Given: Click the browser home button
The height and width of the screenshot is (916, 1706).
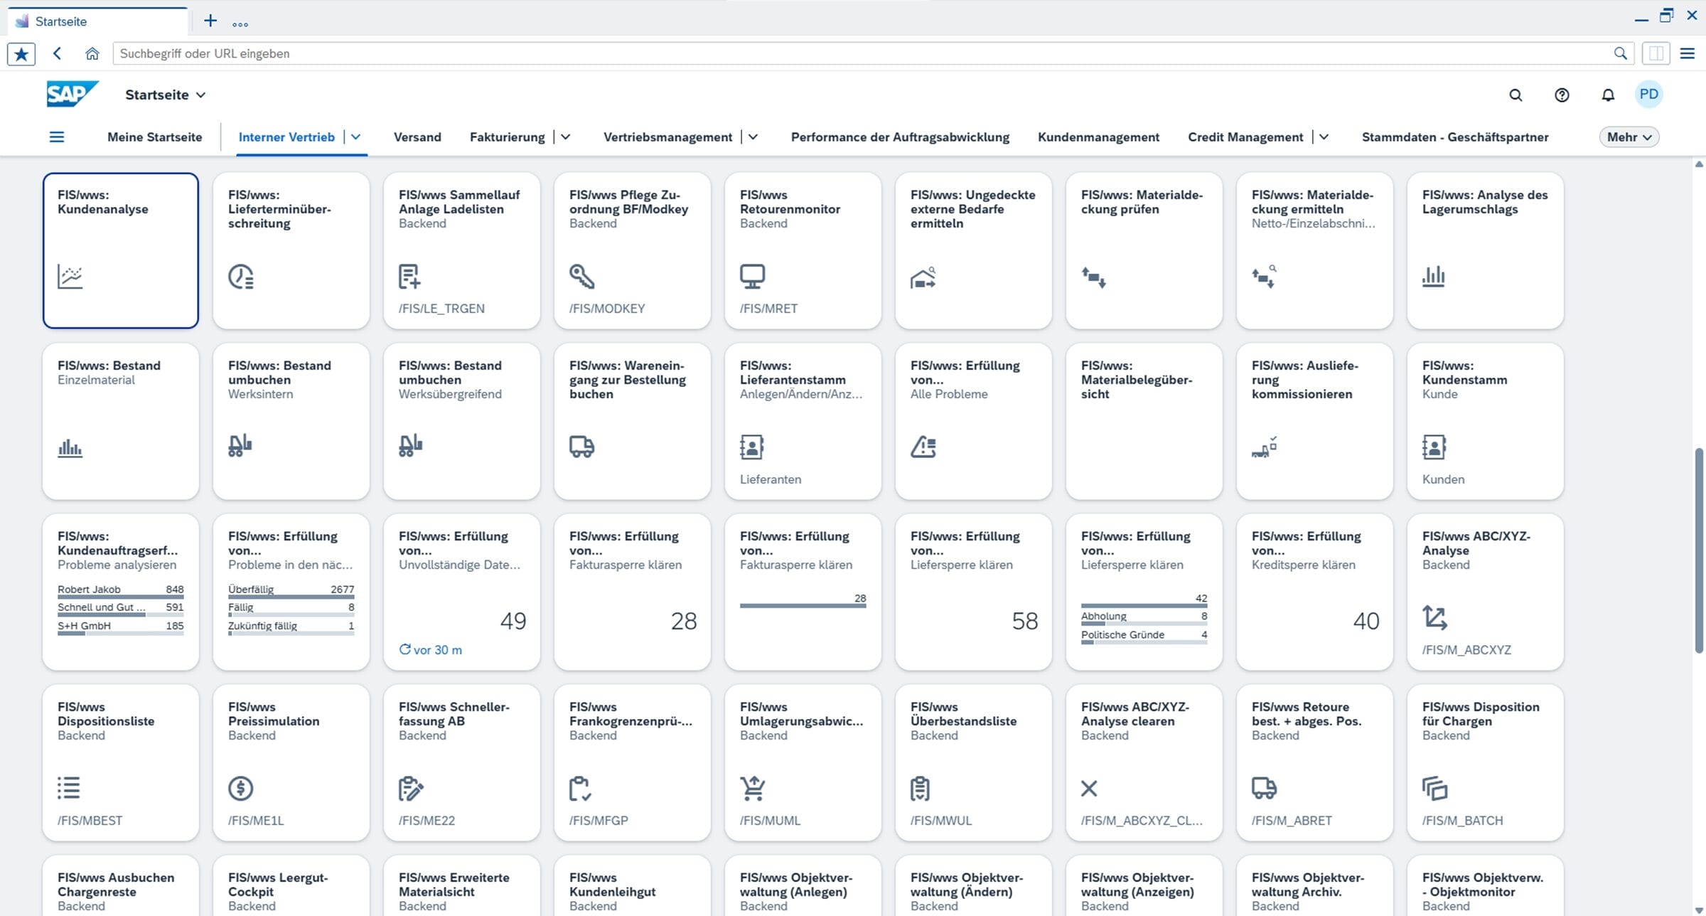Looking at the screenshot, I should point(92,53).
